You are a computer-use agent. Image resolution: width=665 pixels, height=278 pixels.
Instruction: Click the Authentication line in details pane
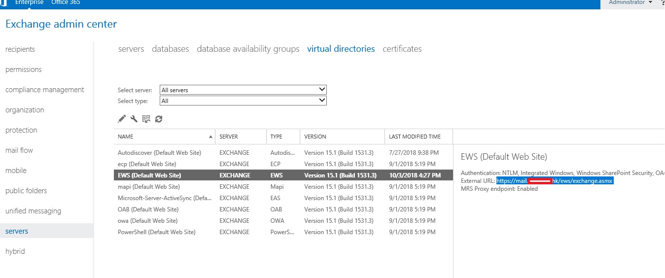coord(562,173)
